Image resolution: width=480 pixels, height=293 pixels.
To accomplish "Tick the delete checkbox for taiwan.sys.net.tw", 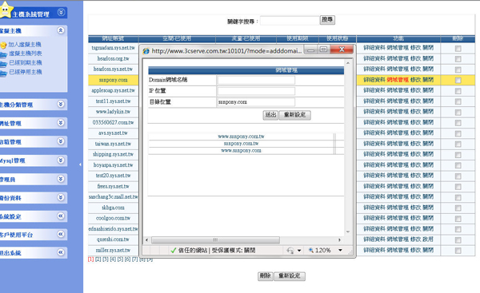I will pos(458,145).
